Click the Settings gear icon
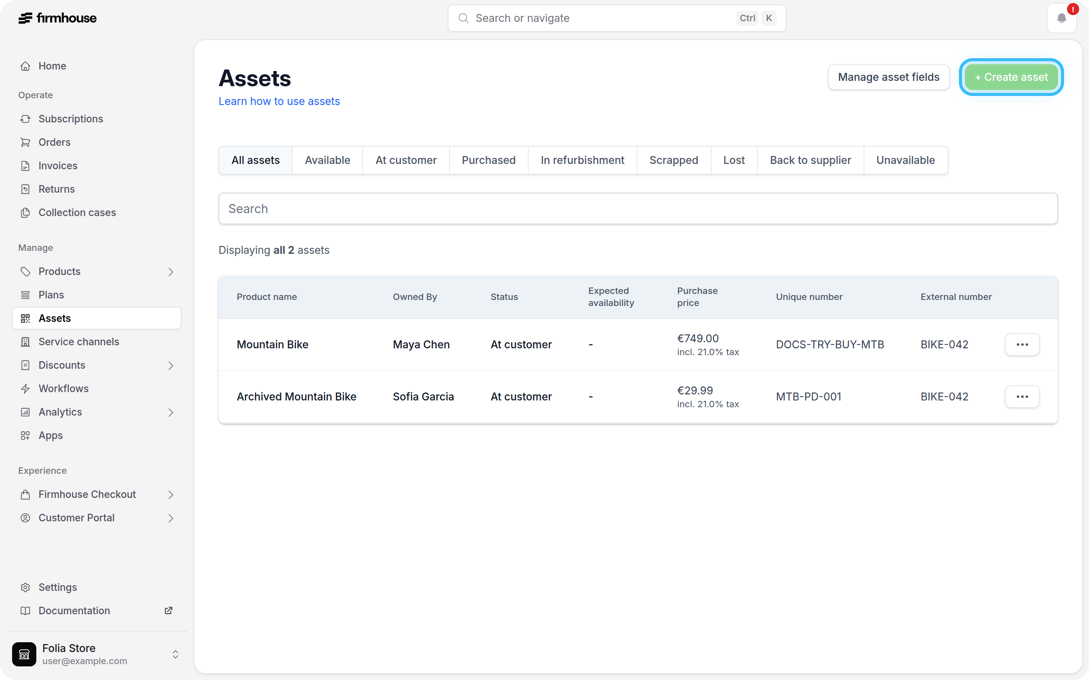 click(26, 587)
